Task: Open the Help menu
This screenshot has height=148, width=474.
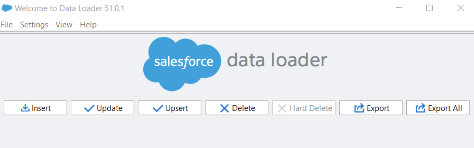Action: point(88,25)
